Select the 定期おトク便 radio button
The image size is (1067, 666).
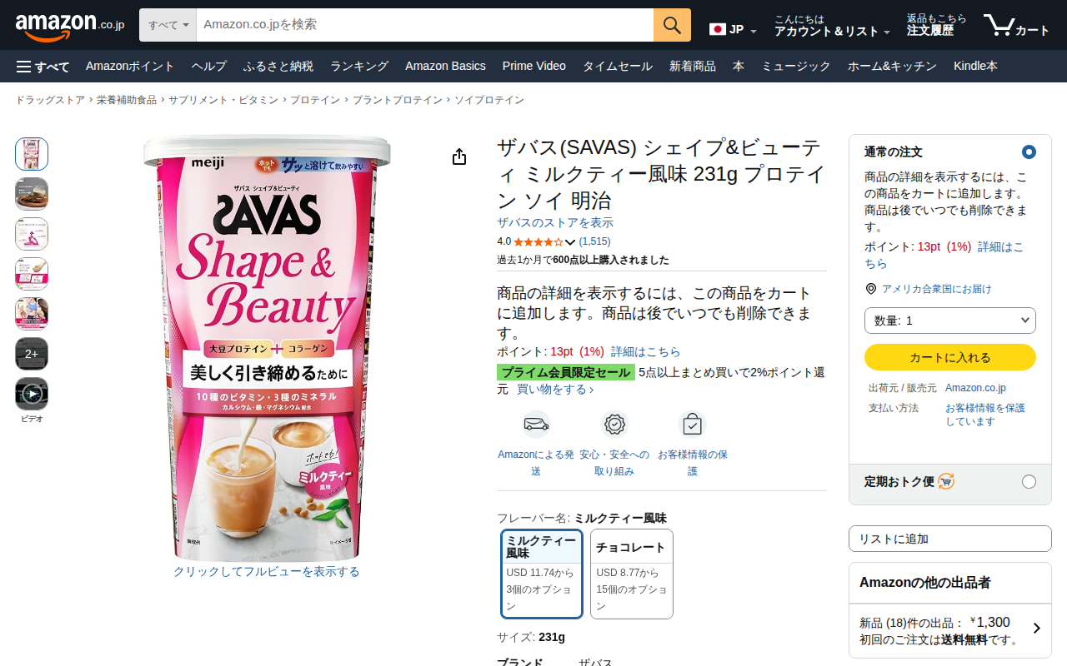[x=1029, y=482]
